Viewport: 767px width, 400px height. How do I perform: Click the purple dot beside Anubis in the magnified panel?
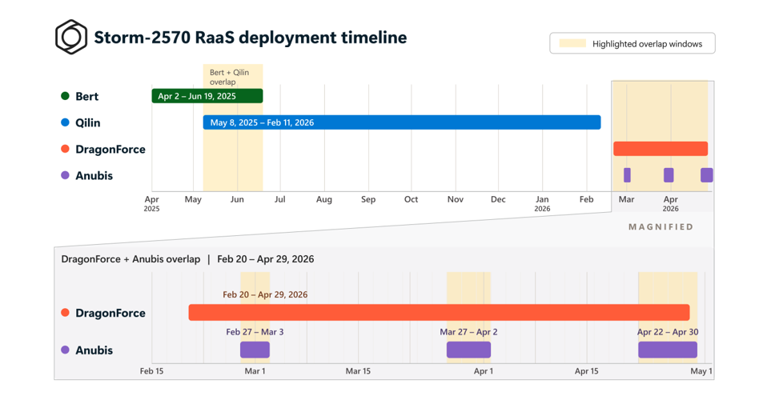[x=65, y=350]
